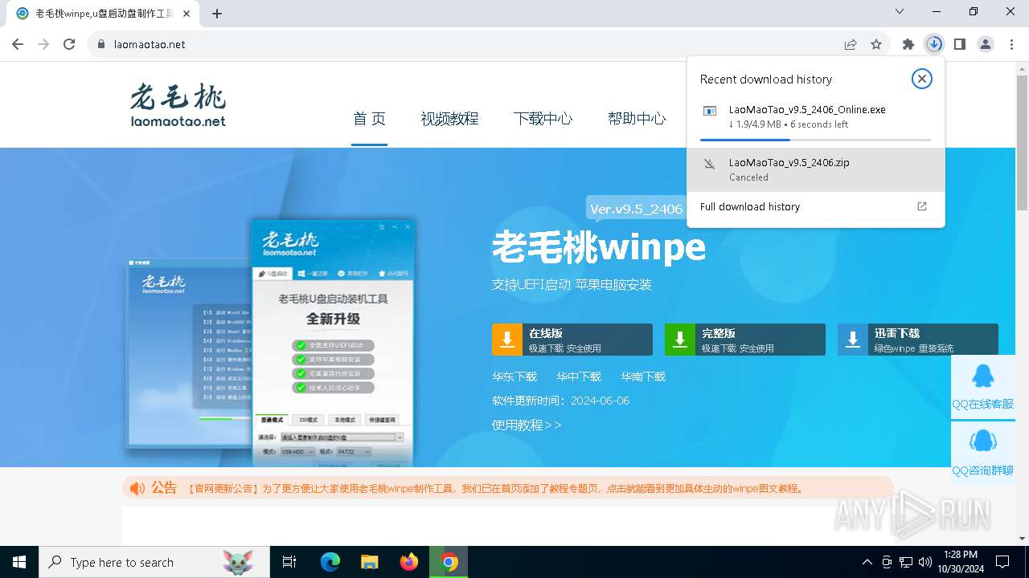The height and width of the screenshot is (578, 1029).
Task: Click the 老毛桃 laomaotao.net logo
Action: click(178, 105)
